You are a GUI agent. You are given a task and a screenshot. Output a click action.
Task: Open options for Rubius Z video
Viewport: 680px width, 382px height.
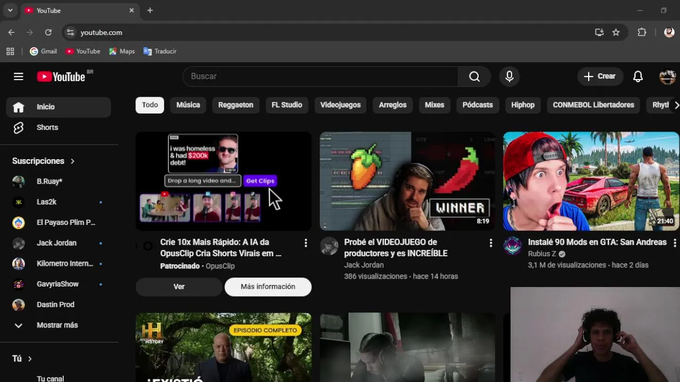click(x=675, y=242)
